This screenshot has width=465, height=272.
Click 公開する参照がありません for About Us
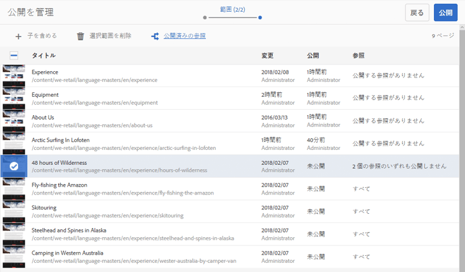coord(388,121)
